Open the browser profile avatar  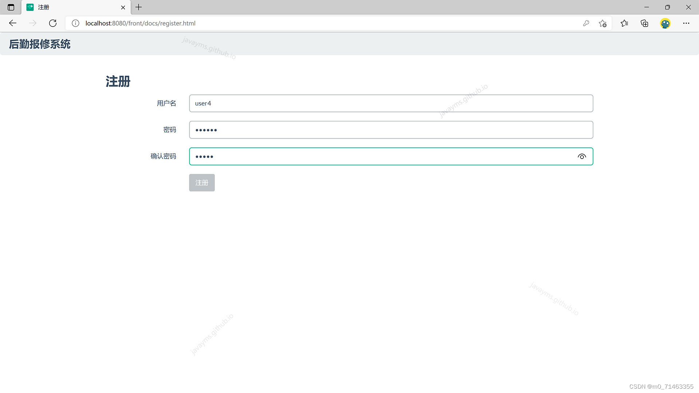pyautogui.click(x=665, y=23)
